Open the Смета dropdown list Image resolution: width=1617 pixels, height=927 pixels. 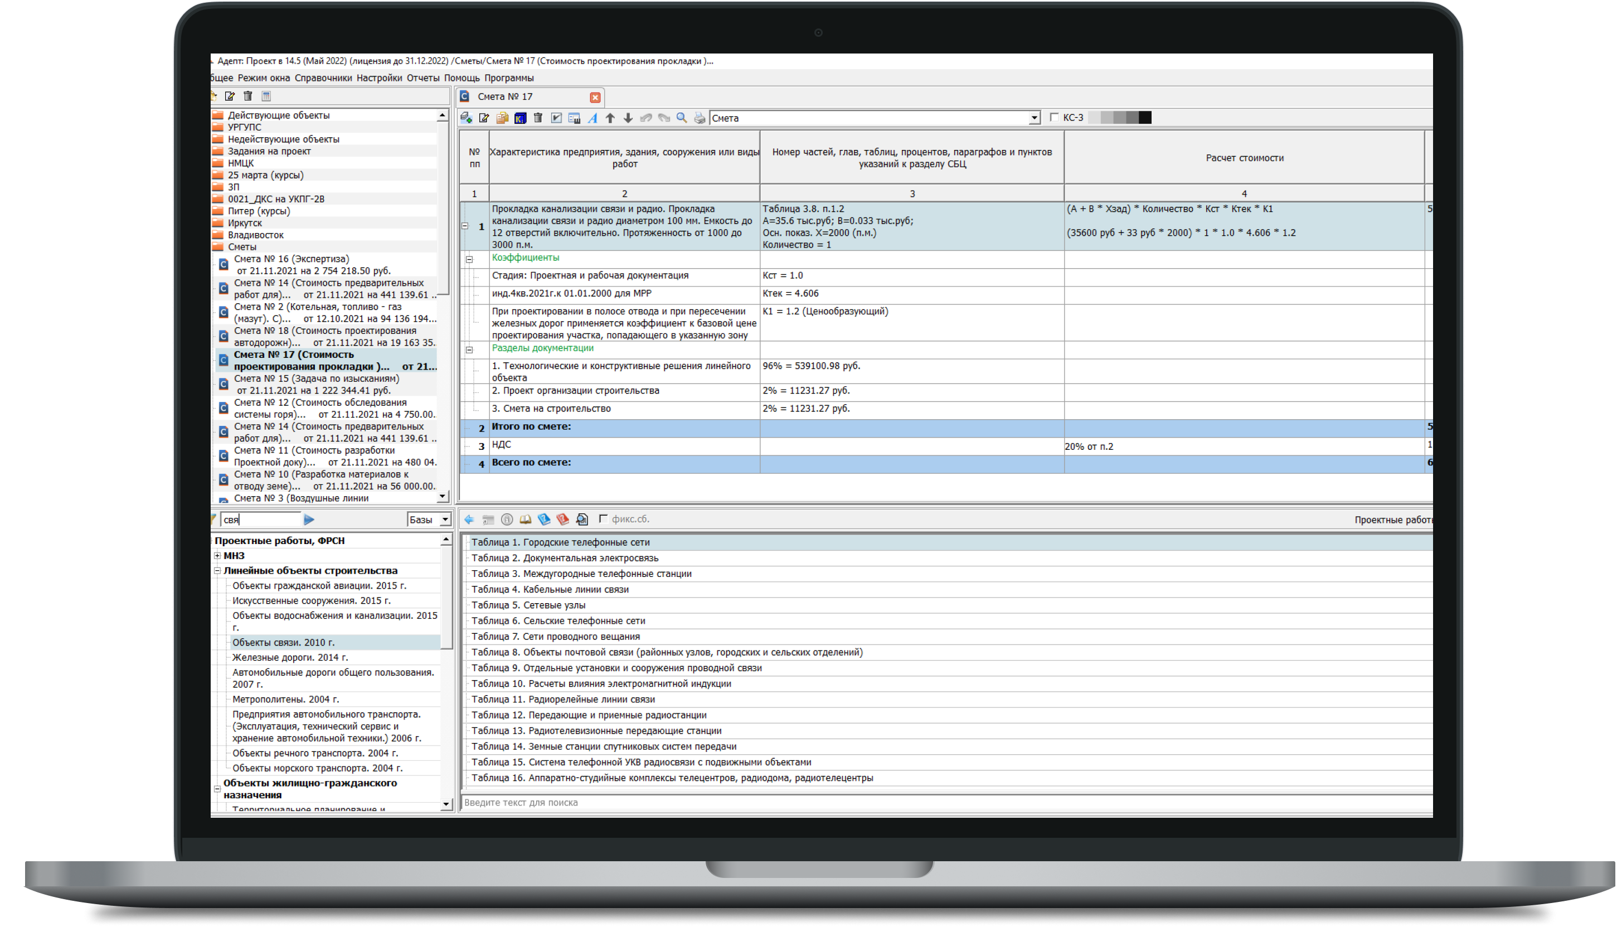point(1034,118)
